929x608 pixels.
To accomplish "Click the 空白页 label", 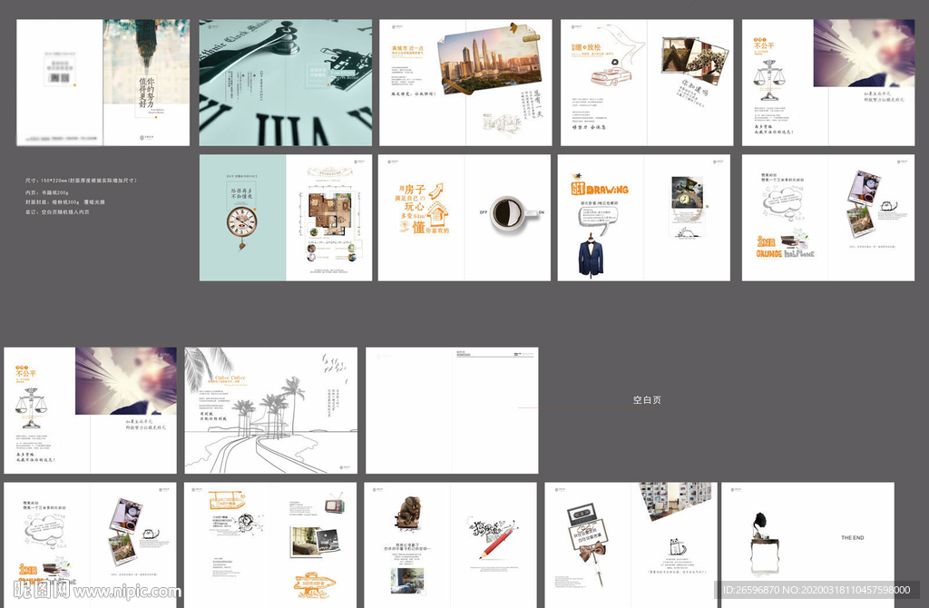I will pos(647,400).
